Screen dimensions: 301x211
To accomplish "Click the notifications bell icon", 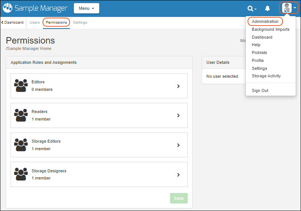I will (x=268, y=8).
